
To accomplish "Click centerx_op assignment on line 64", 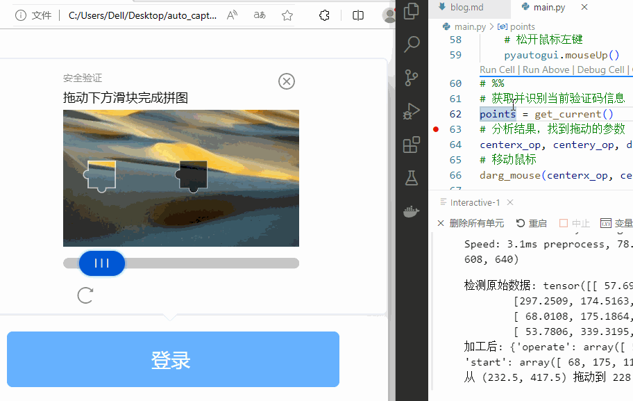I will 510,145.
